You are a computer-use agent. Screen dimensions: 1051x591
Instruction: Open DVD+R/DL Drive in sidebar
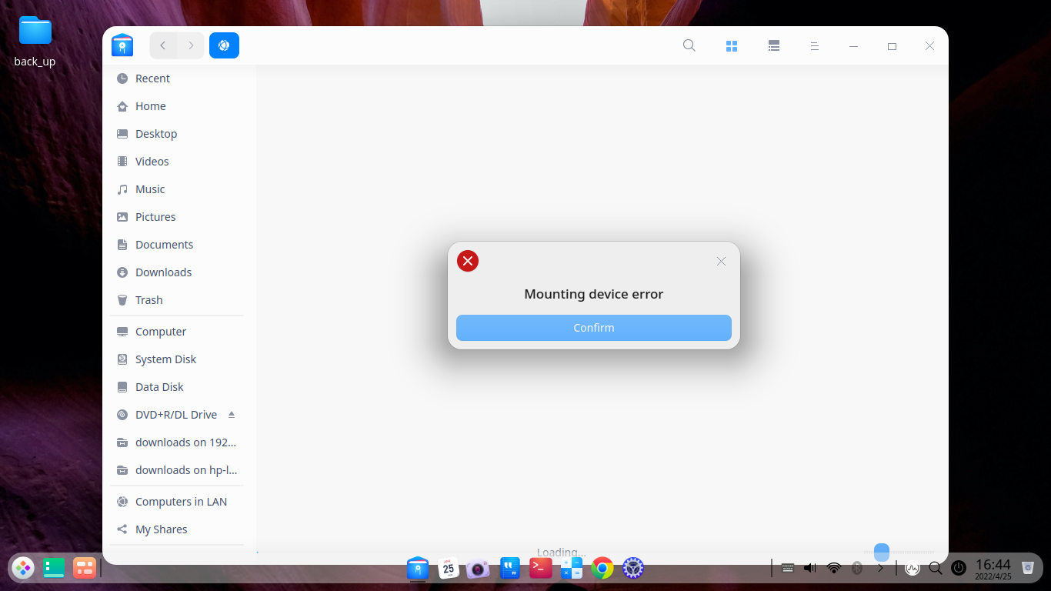176,415
